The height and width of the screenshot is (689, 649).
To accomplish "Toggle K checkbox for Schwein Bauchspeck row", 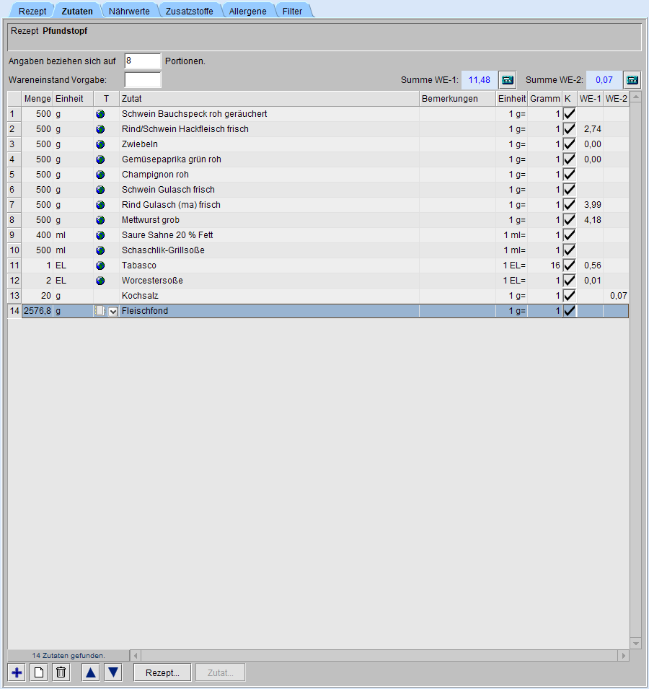I will coord(570,114).
